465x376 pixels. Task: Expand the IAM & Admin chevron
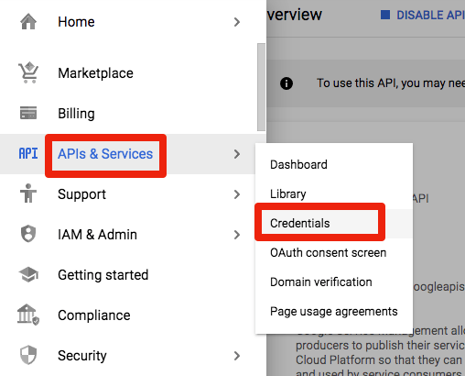point(237,235)
